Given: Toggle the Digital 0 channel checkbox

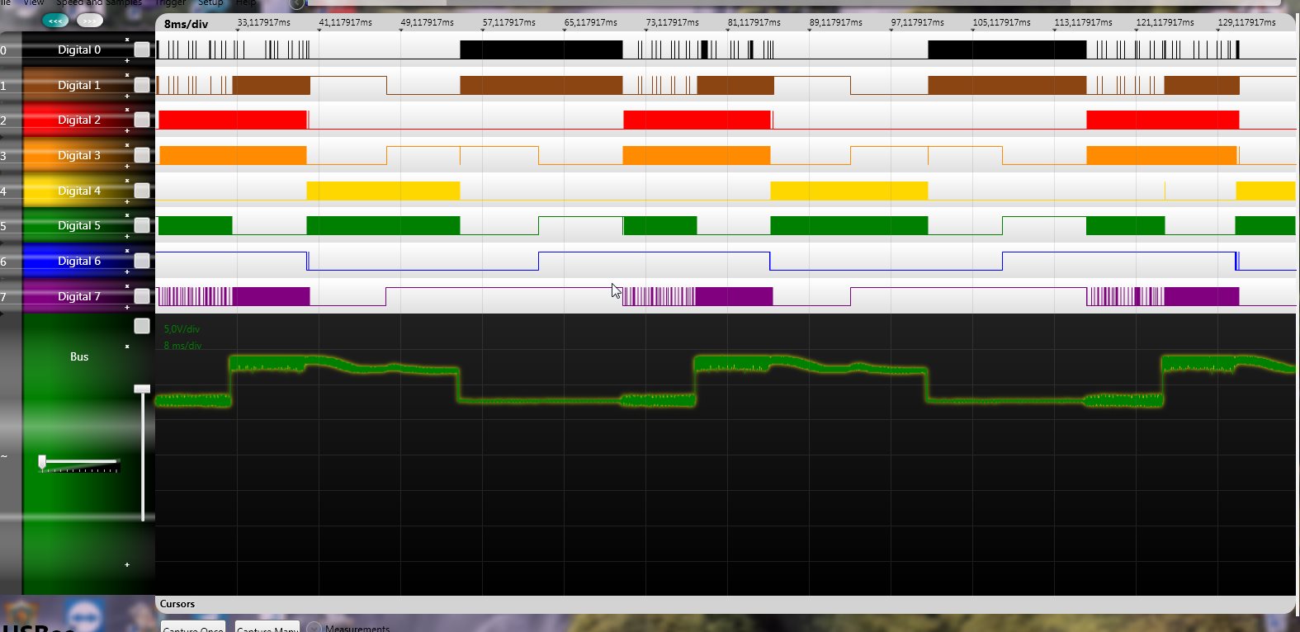Looking at the screenshot, I should 142,50.
